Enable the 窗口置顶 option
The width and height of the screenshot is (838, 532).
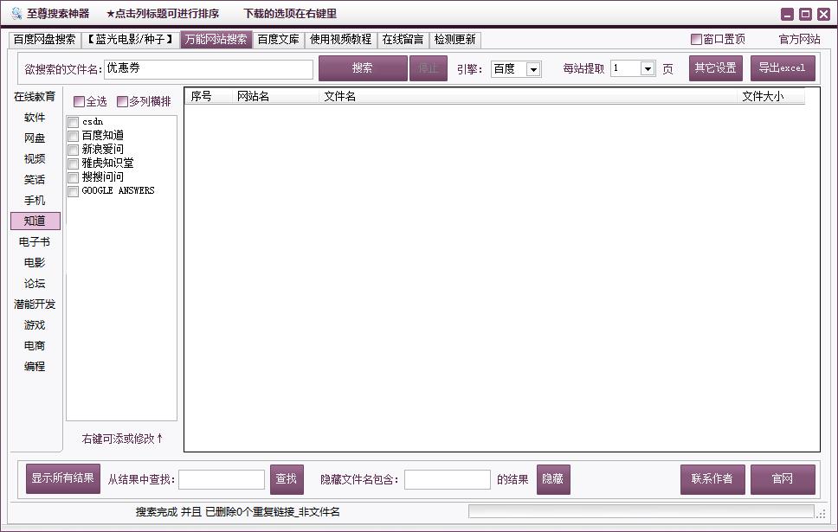(695, 39)
